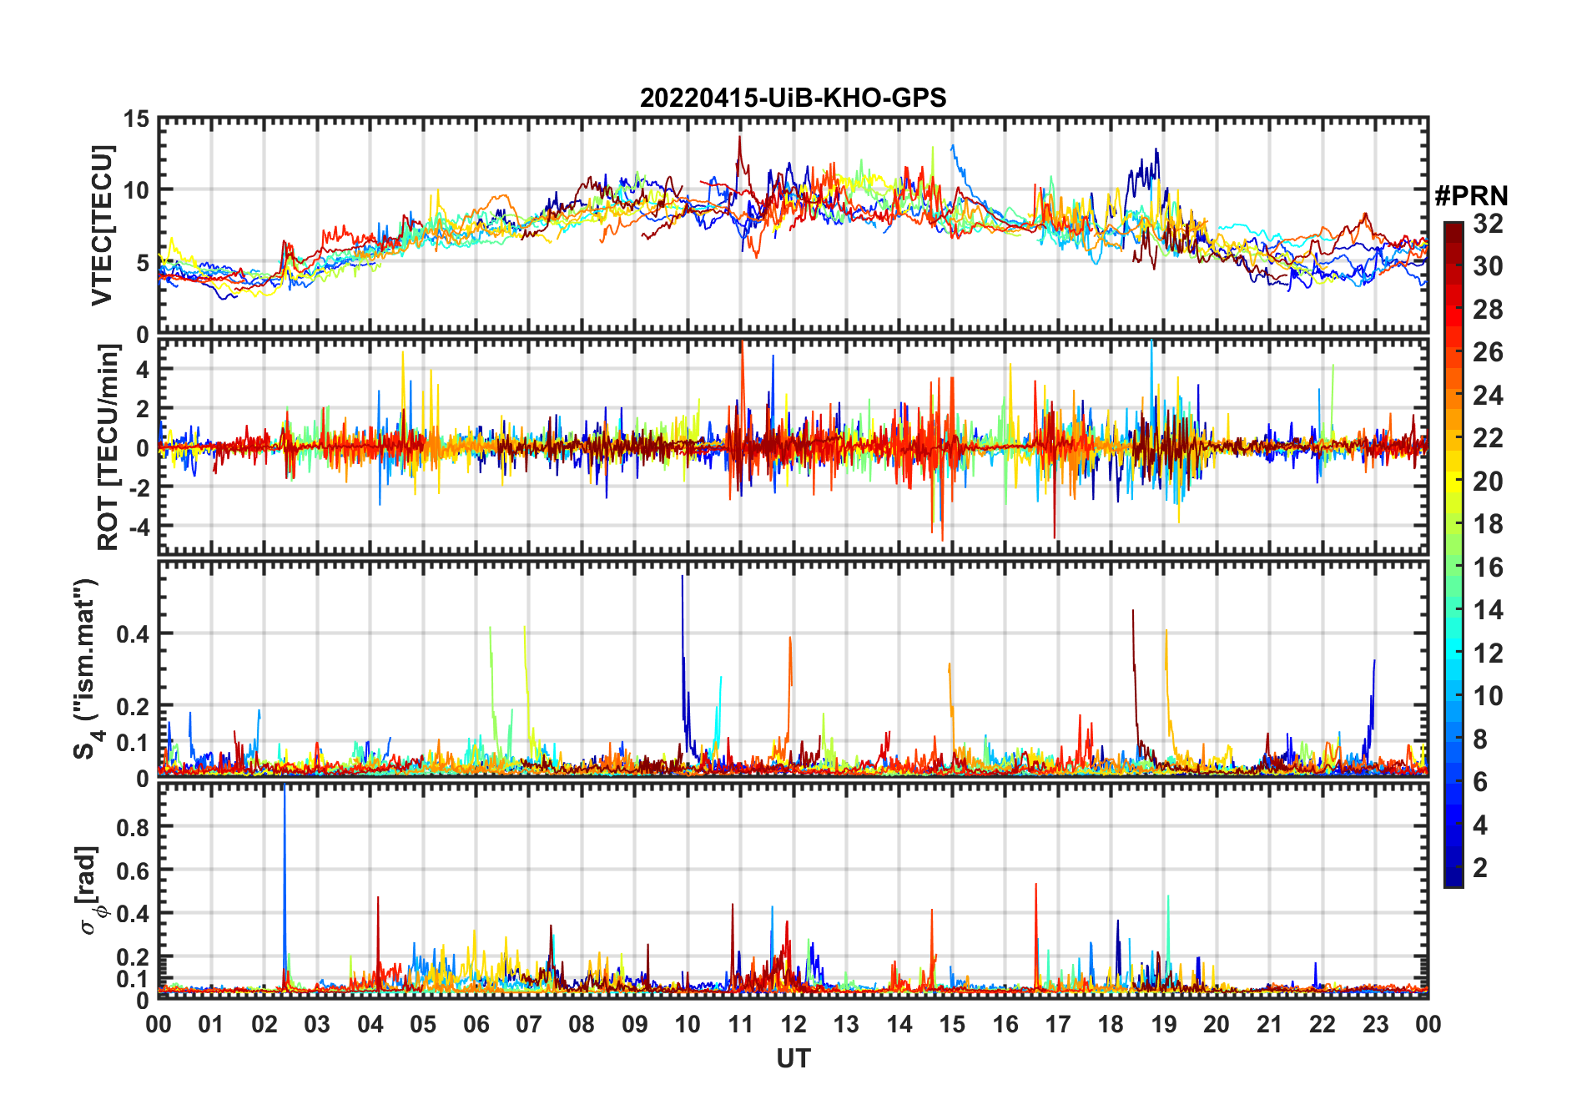Select colorbar tick label 24
The height and width of the screenshot is (1110, 1587).
1488,395
